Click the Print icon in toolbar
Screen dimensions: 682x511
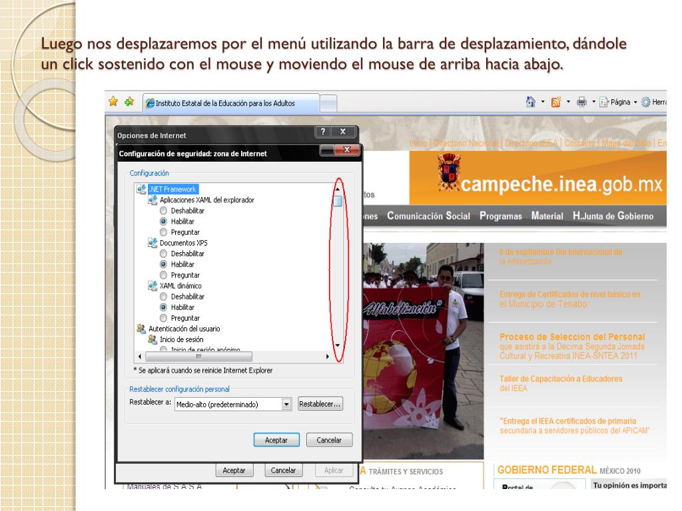click(581, 102)
